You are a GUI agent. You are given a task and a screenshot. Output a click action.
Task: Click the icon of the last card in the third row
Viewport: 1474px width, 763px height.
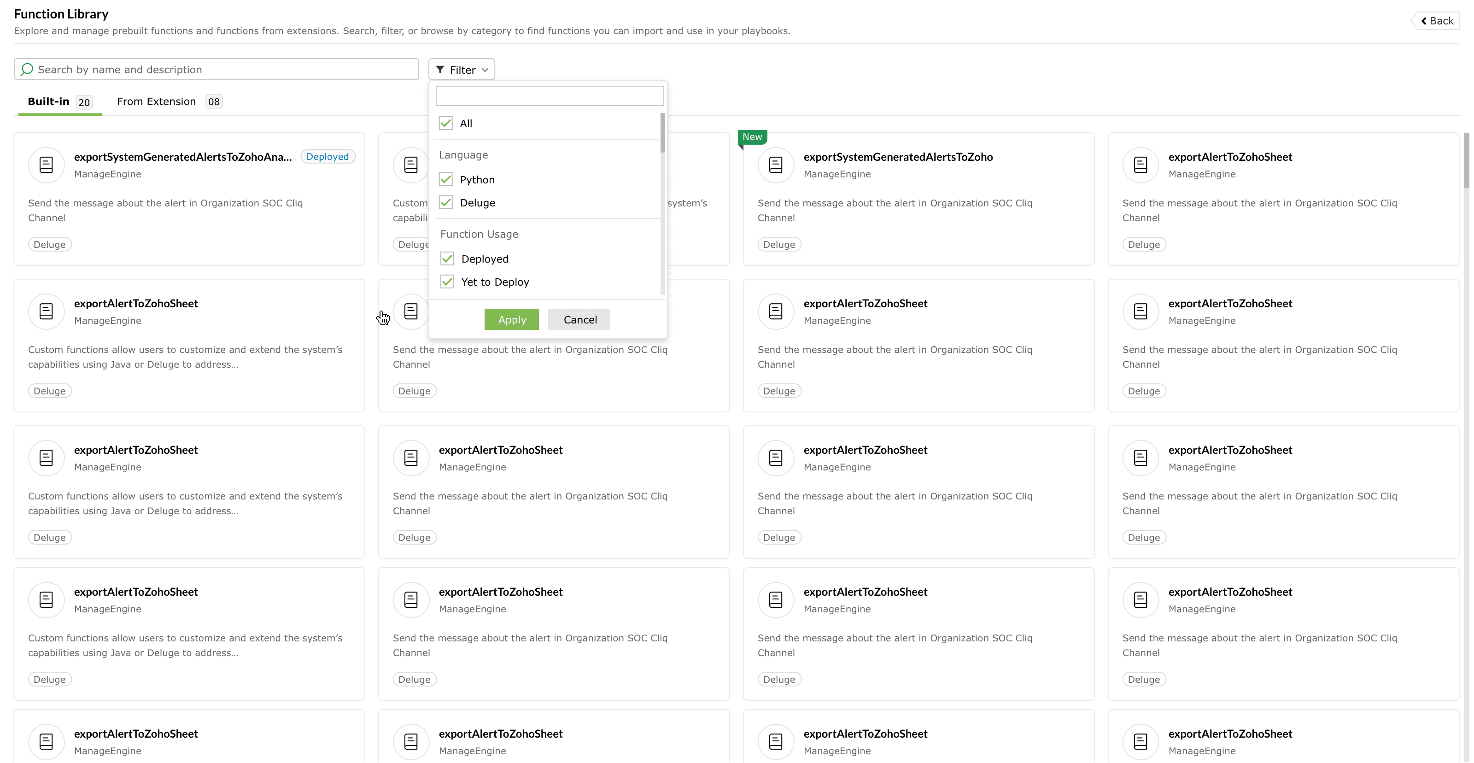coord(1141,458)
